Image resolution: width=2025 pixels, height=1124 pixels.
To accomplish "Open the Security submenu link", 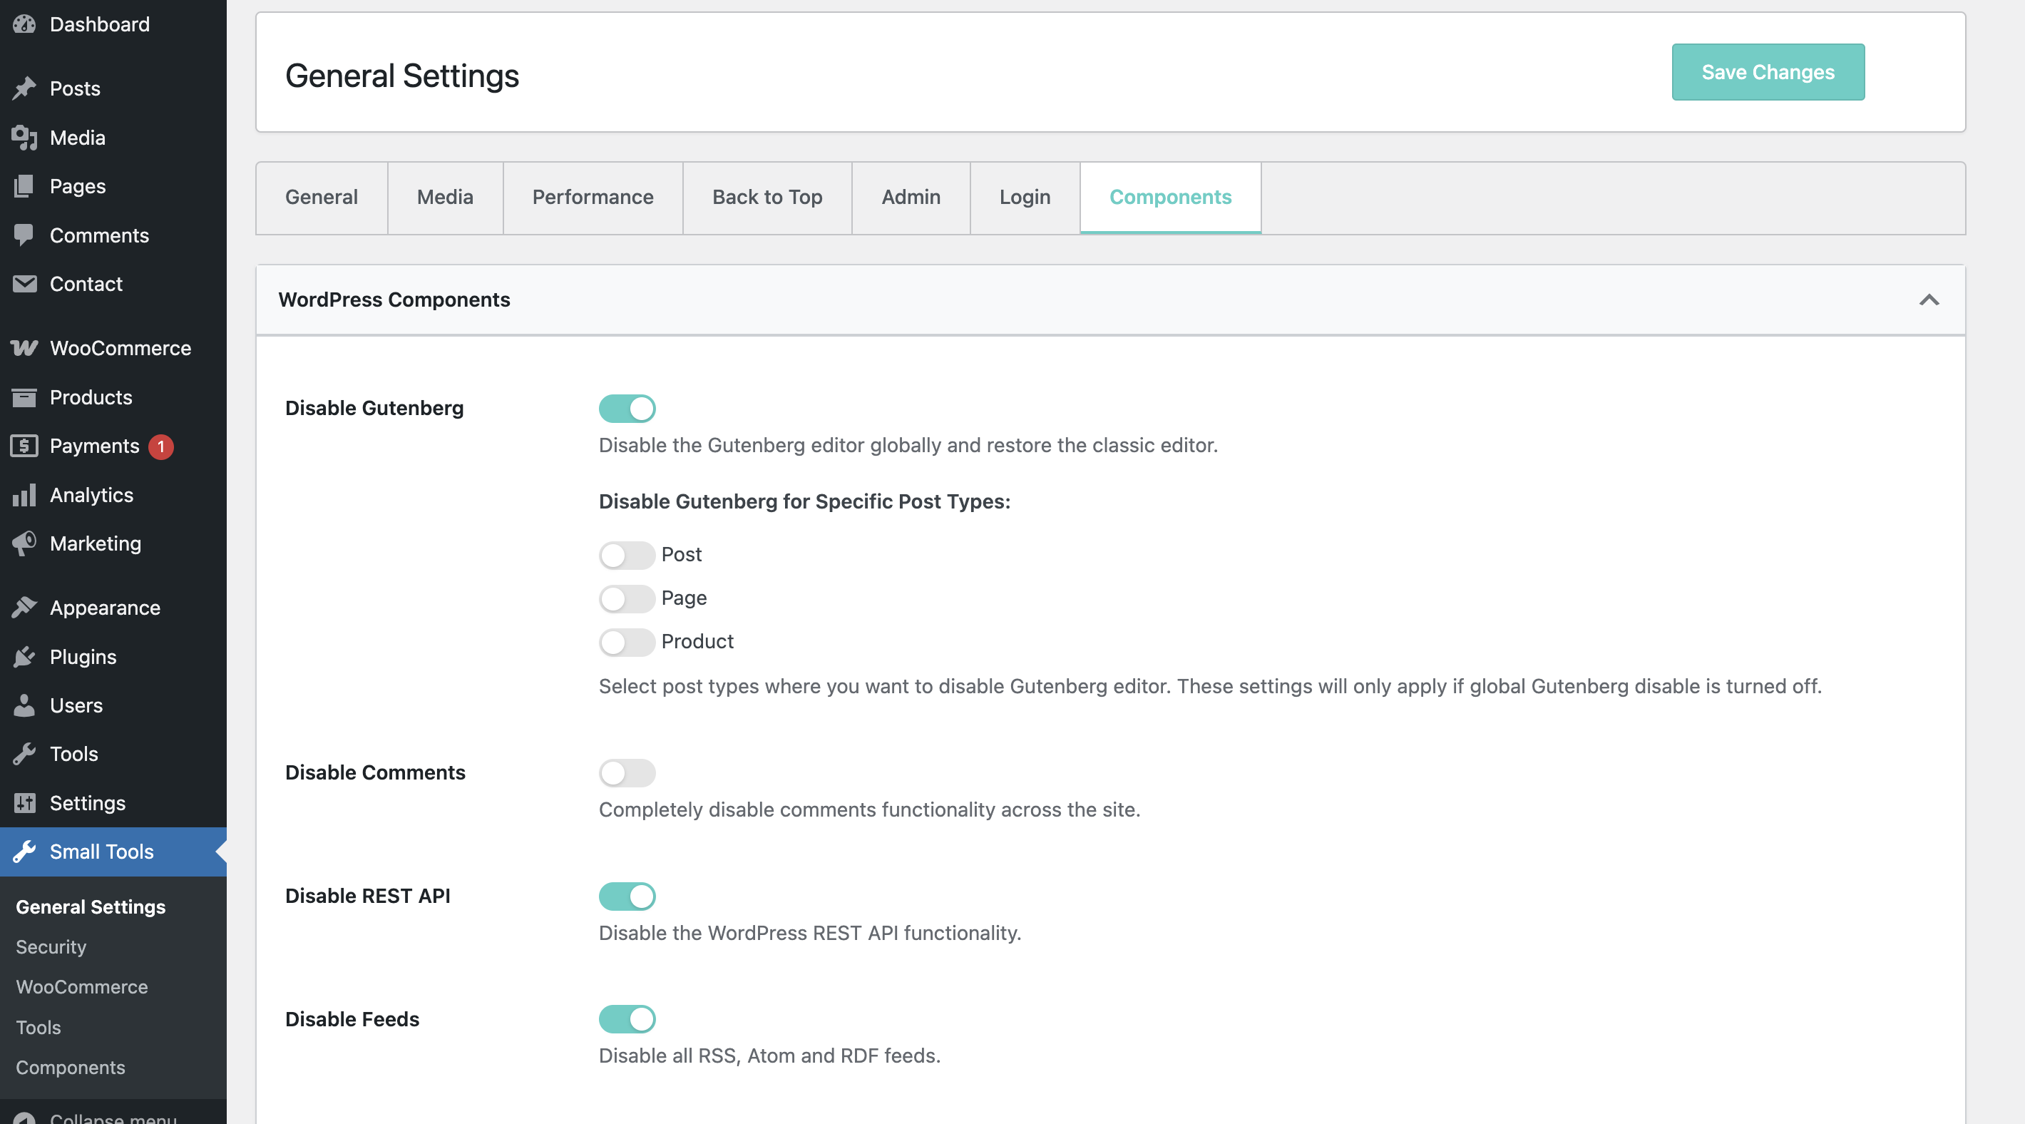I will [51, 947].
